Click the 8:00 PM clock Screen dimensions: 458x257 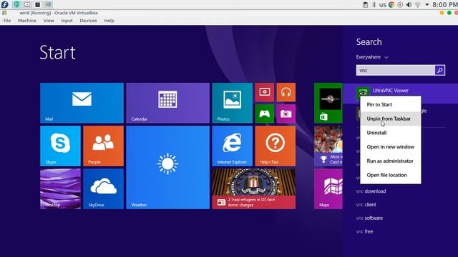tap(445, 5)
